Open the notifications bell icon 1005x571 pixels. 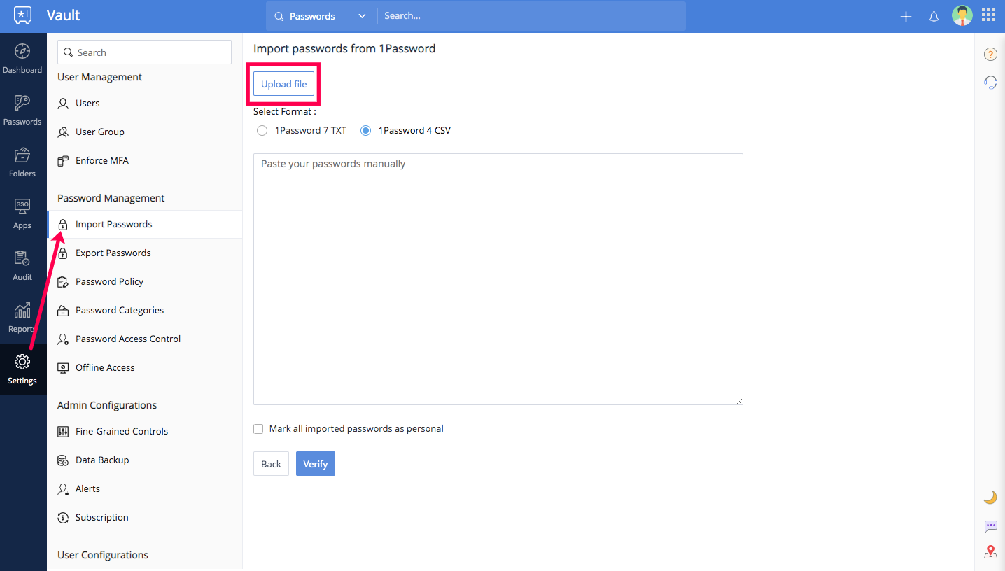(x=934, y=17)
